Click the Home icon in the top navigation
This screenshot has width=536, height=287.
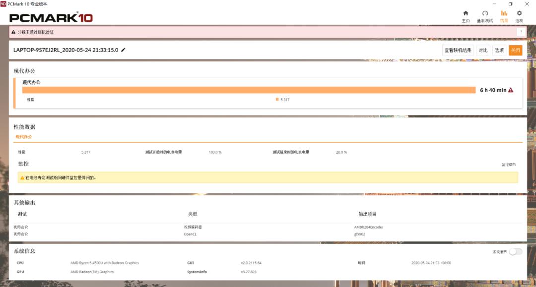click(465, 16)
